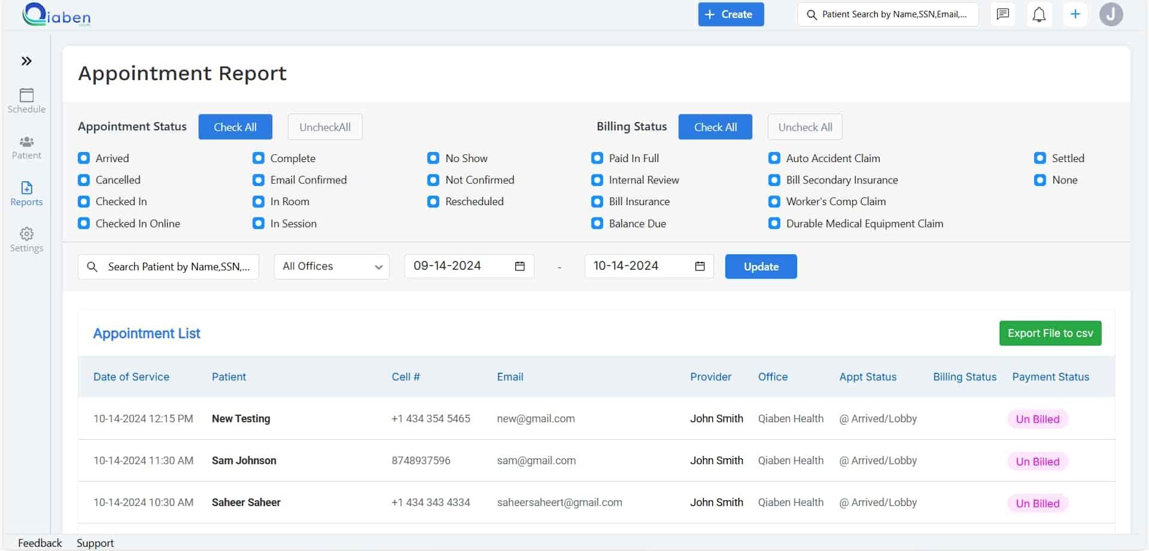The width and height of the screenshot is (1149, 551).
Task: Open the Settings gear in sidebar
Action: tap(26, 240)
